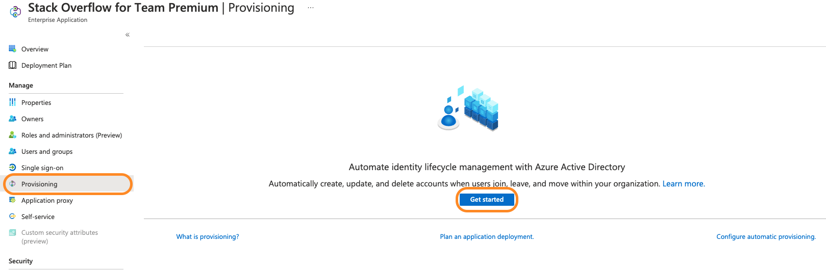Click the Self-service icon
The width and height of the screenshot is (826, 272).
coord(12,216)
